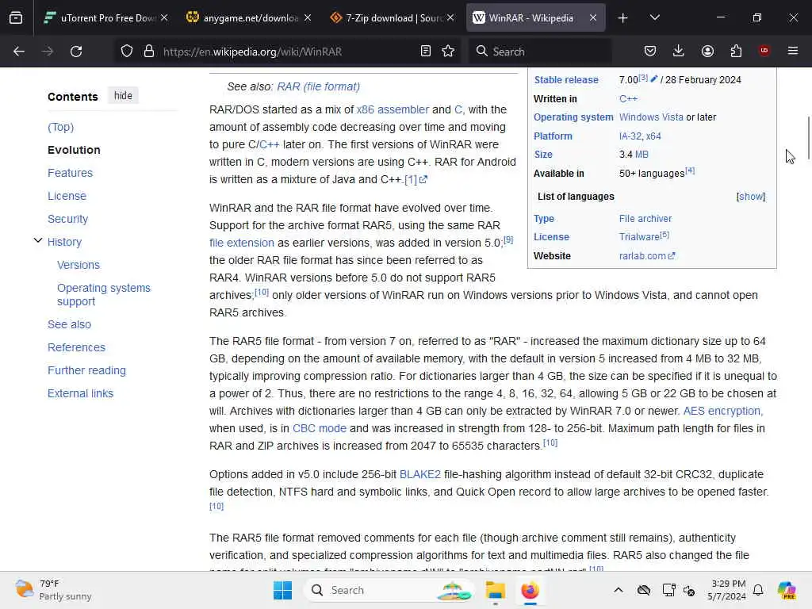Switch to anygame.net download tab

pos(248,18)
